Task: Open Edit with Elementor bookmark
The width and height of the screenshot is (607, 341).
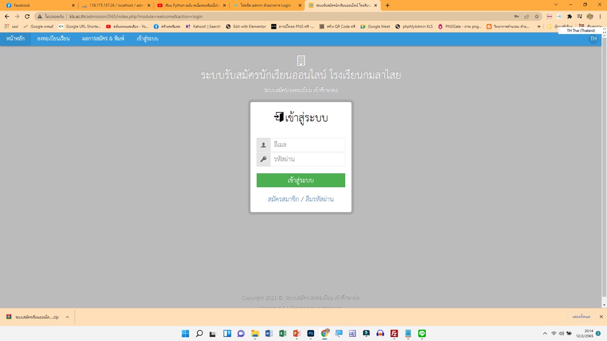Action: (246, 27)
